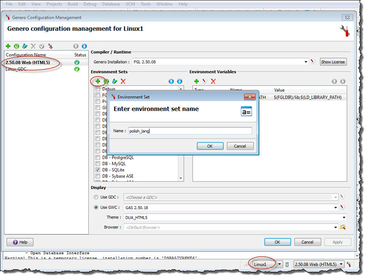Click the Name field containing polish_lang
Screen dimensions: 367x278
pyautogui.click(x=190, y=131)
